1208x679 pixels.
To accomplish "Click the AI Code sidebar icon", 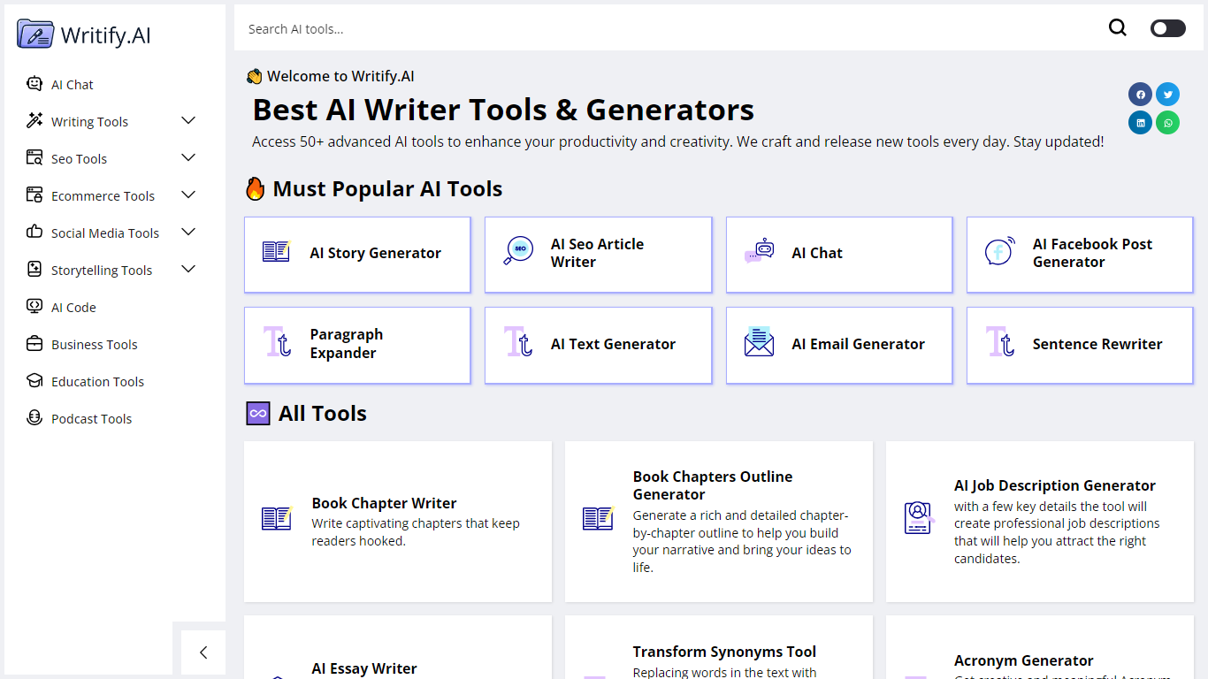I will pos(34,307).
